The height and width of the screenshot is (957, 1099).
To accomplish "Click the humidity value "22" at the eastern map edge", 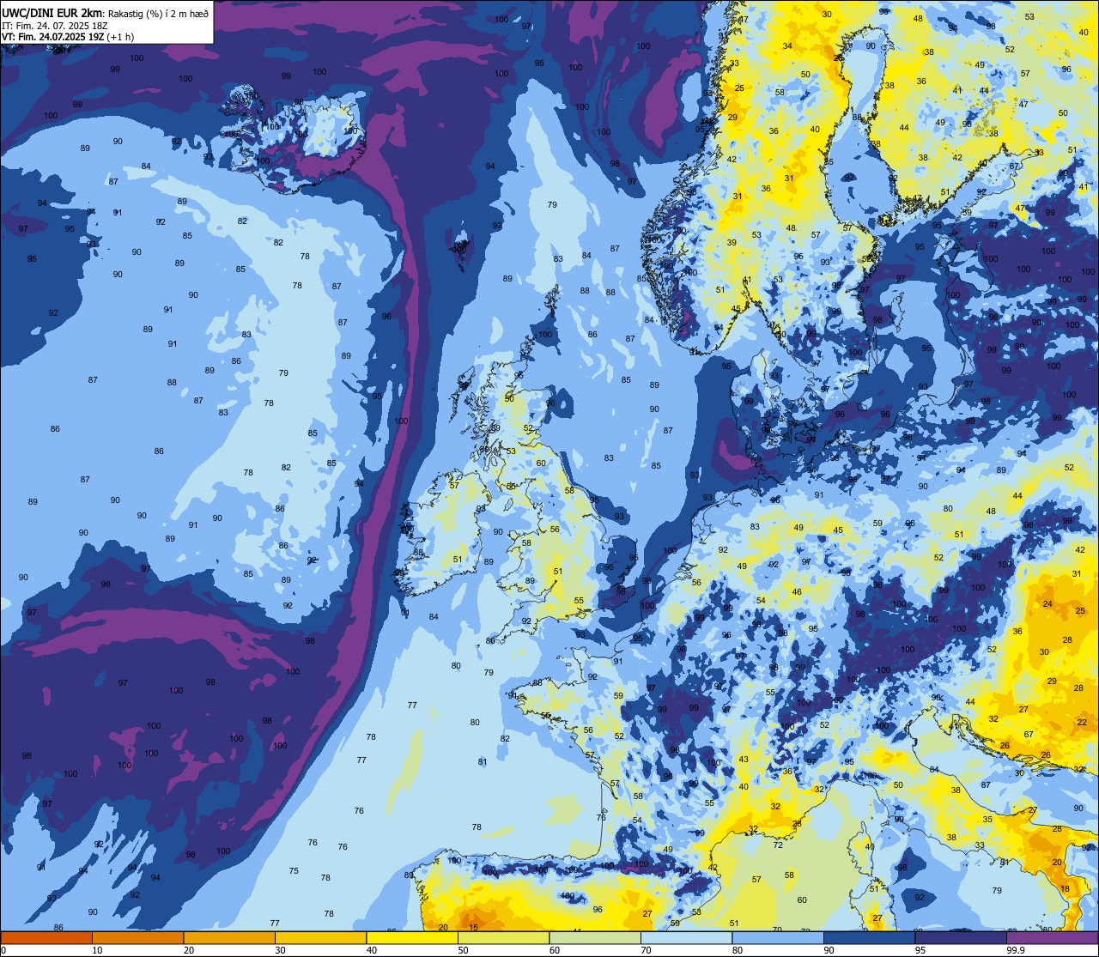I will (1082, 723).
